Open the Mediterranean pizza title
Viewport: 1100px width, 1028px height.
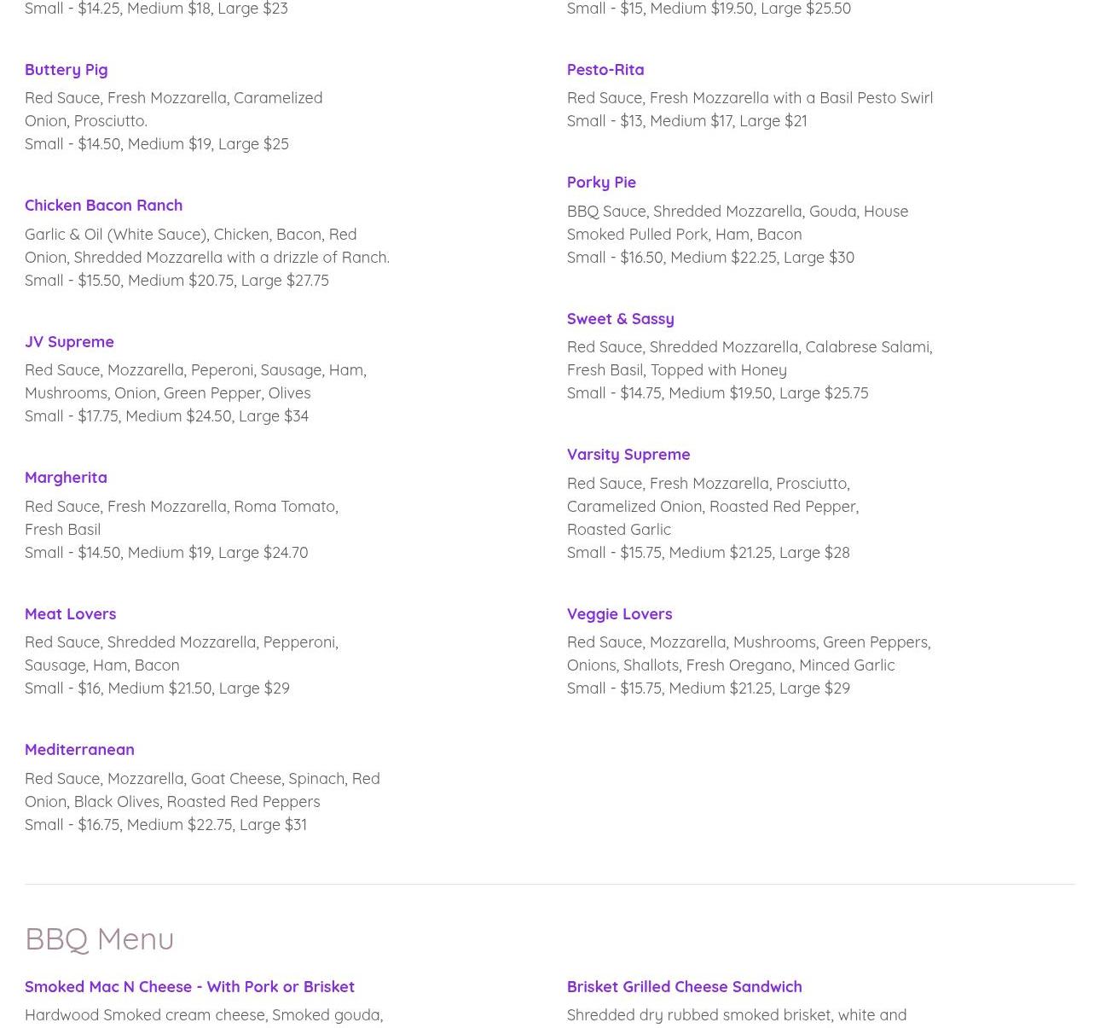(79, 749)
